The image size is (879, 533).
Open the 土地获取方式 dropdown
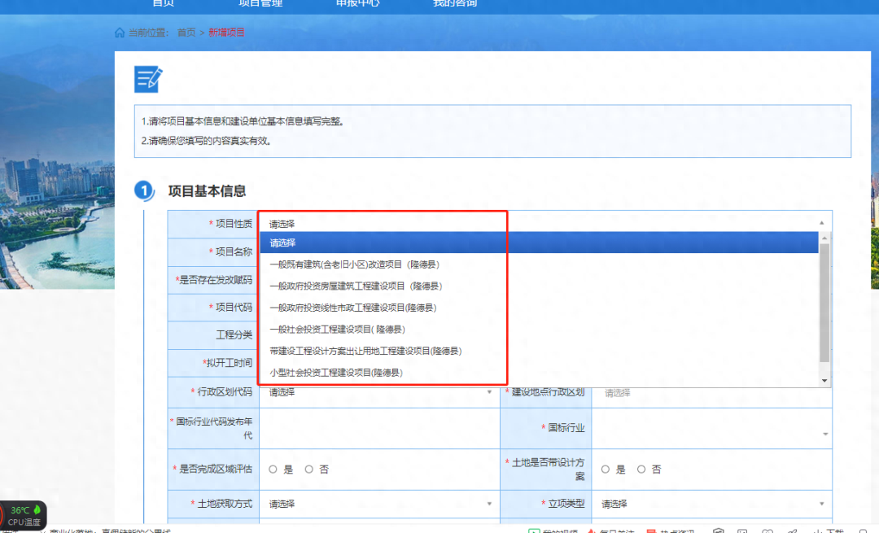click(379, 504)
